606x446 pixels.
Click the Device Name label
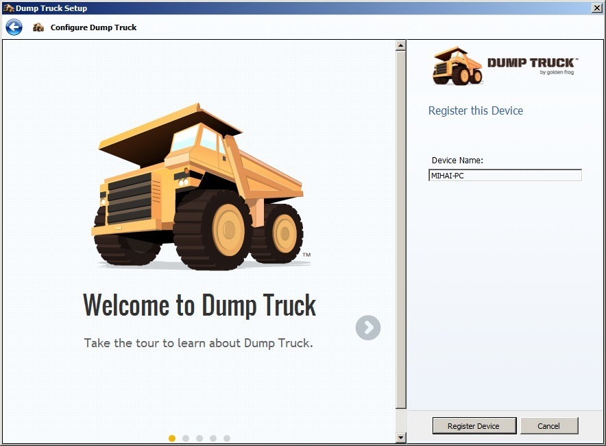[457, 160]
